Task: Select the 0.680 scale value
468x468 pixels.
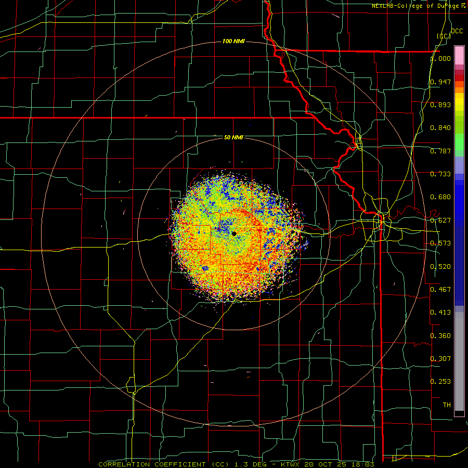Action: [x=440, y=197]
